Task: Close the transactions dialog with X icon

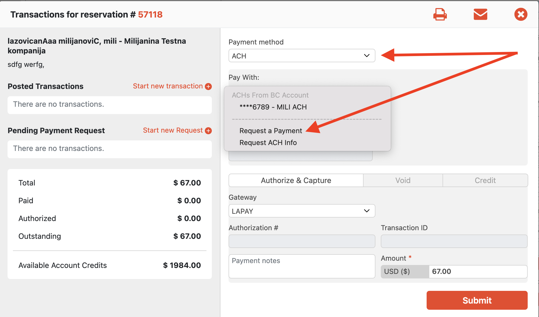Action: tap(521, 14)
